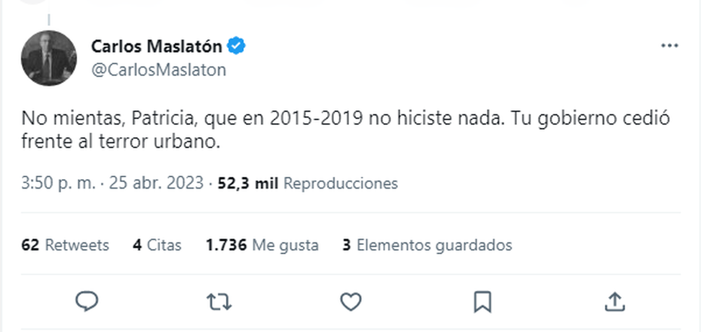
Task: Open the three-dot more options menu
Action: [669, 47]
